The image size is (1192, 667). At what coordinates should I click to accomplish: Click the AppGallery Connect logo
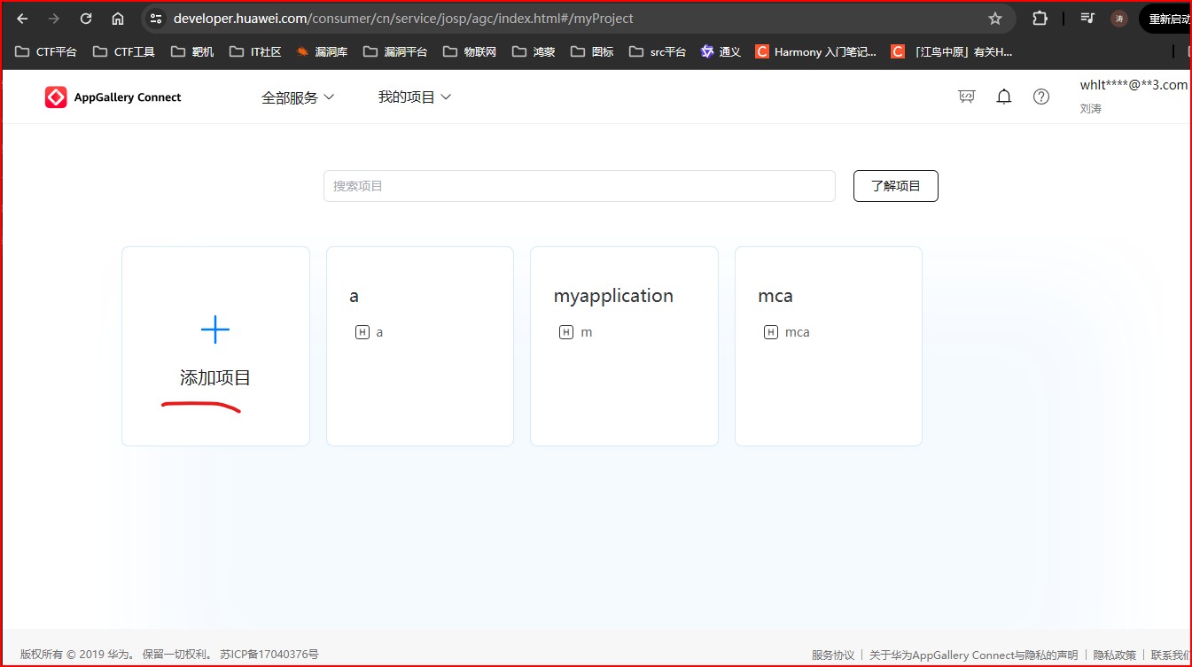click(x=113, y=97)
